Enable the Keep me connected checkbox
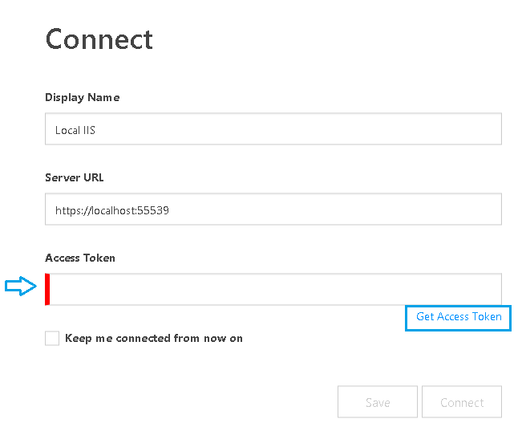Viewport: 518px width, 427px height. pyautogui.click(x=52, y=338)
